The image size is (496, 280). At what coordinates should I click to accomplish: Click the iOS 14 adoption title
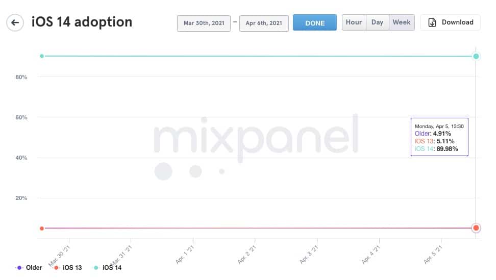[82, 22]
